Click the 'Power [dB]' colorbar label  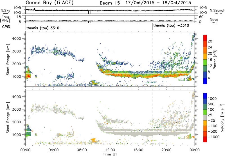(215, 59)
